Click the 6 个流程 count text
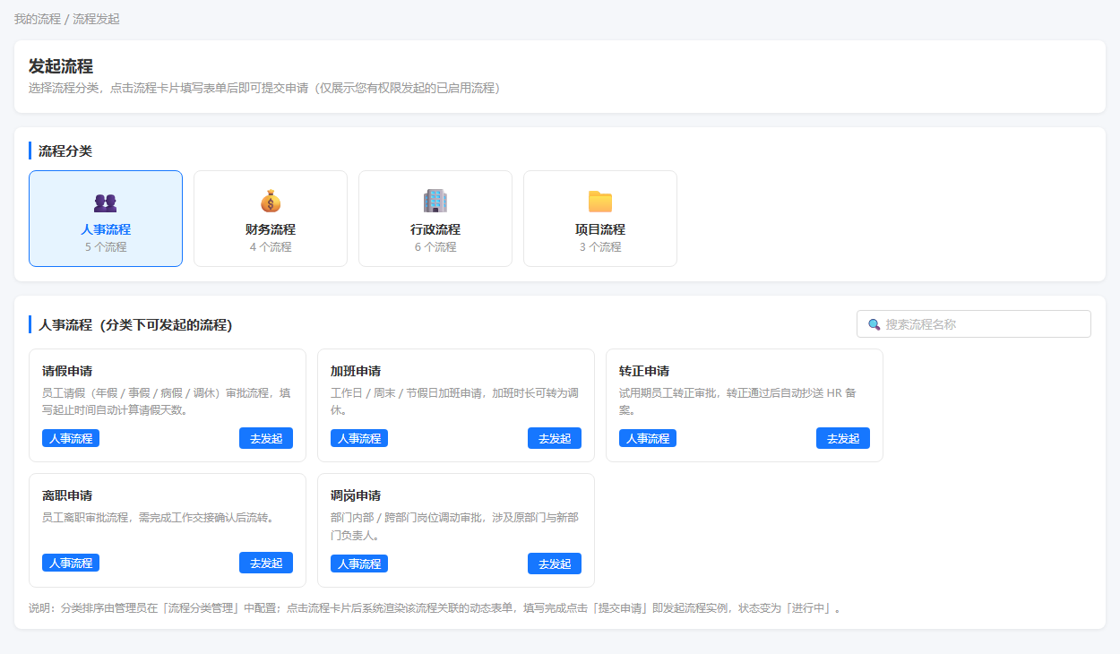Screen dimensions: 1120x654 [435, 247]
